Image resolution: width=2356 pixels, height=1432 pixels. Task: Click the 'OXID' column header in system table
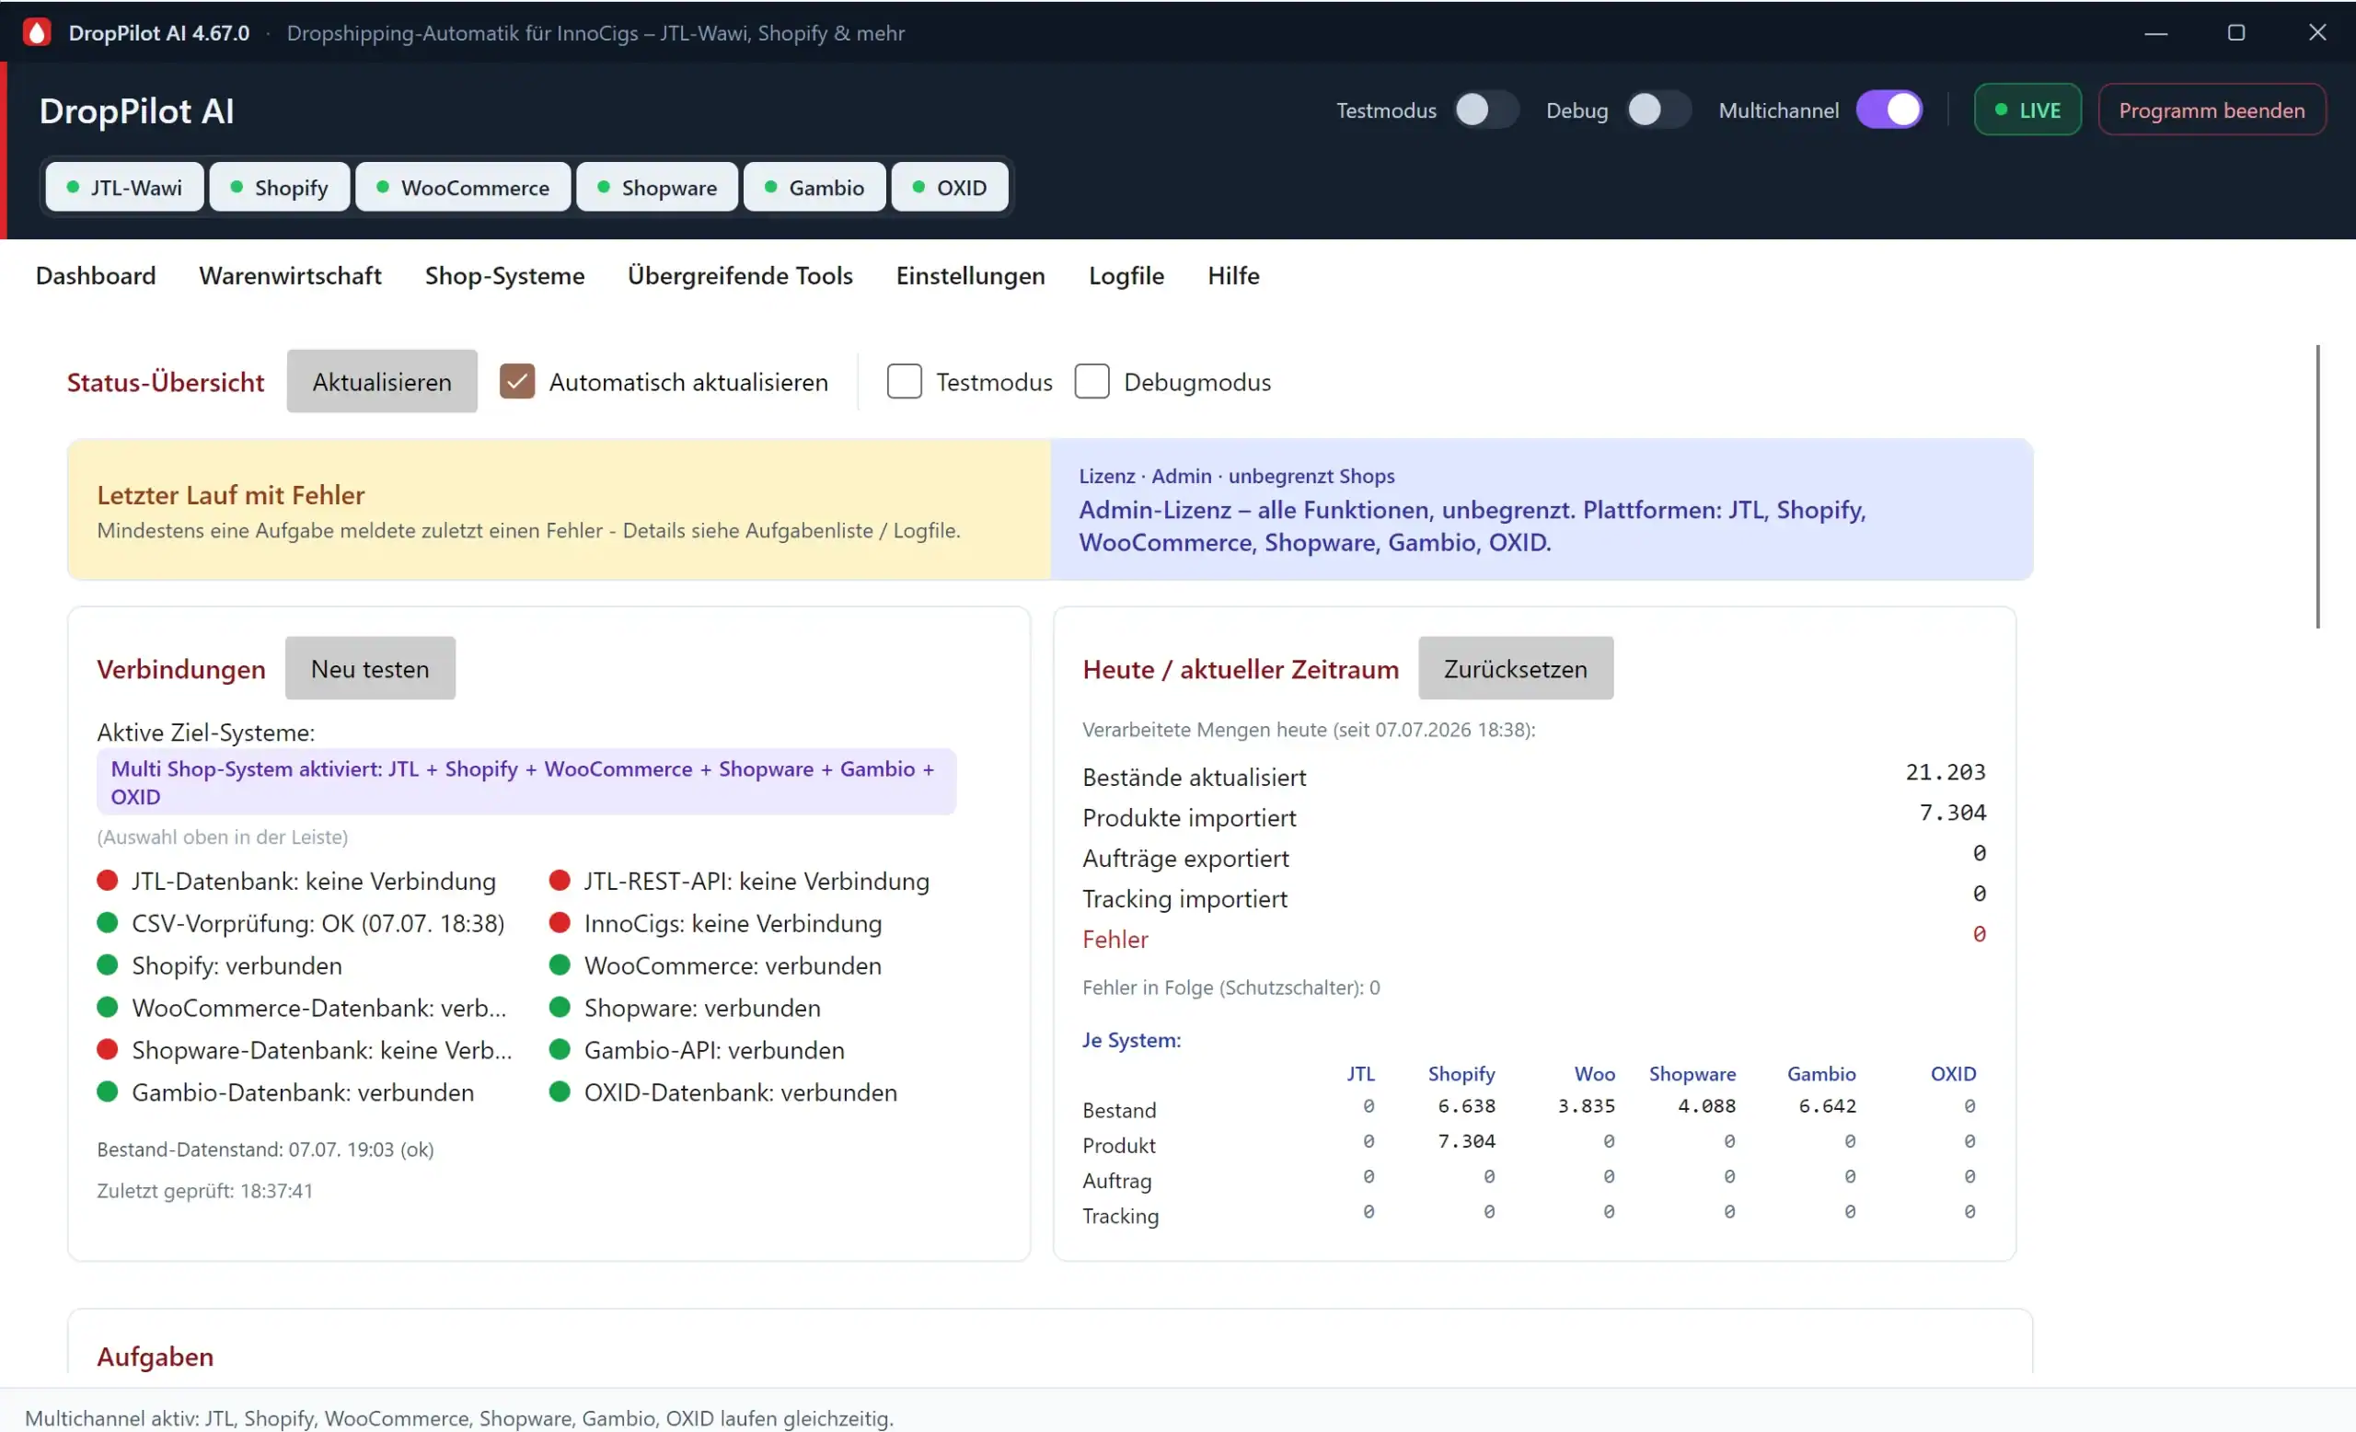coord(1953,1073)
